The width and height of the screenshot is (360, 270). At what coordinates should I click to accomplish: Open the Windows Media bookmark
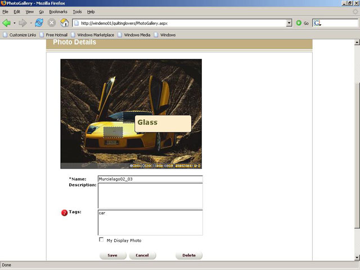(134, 35)
